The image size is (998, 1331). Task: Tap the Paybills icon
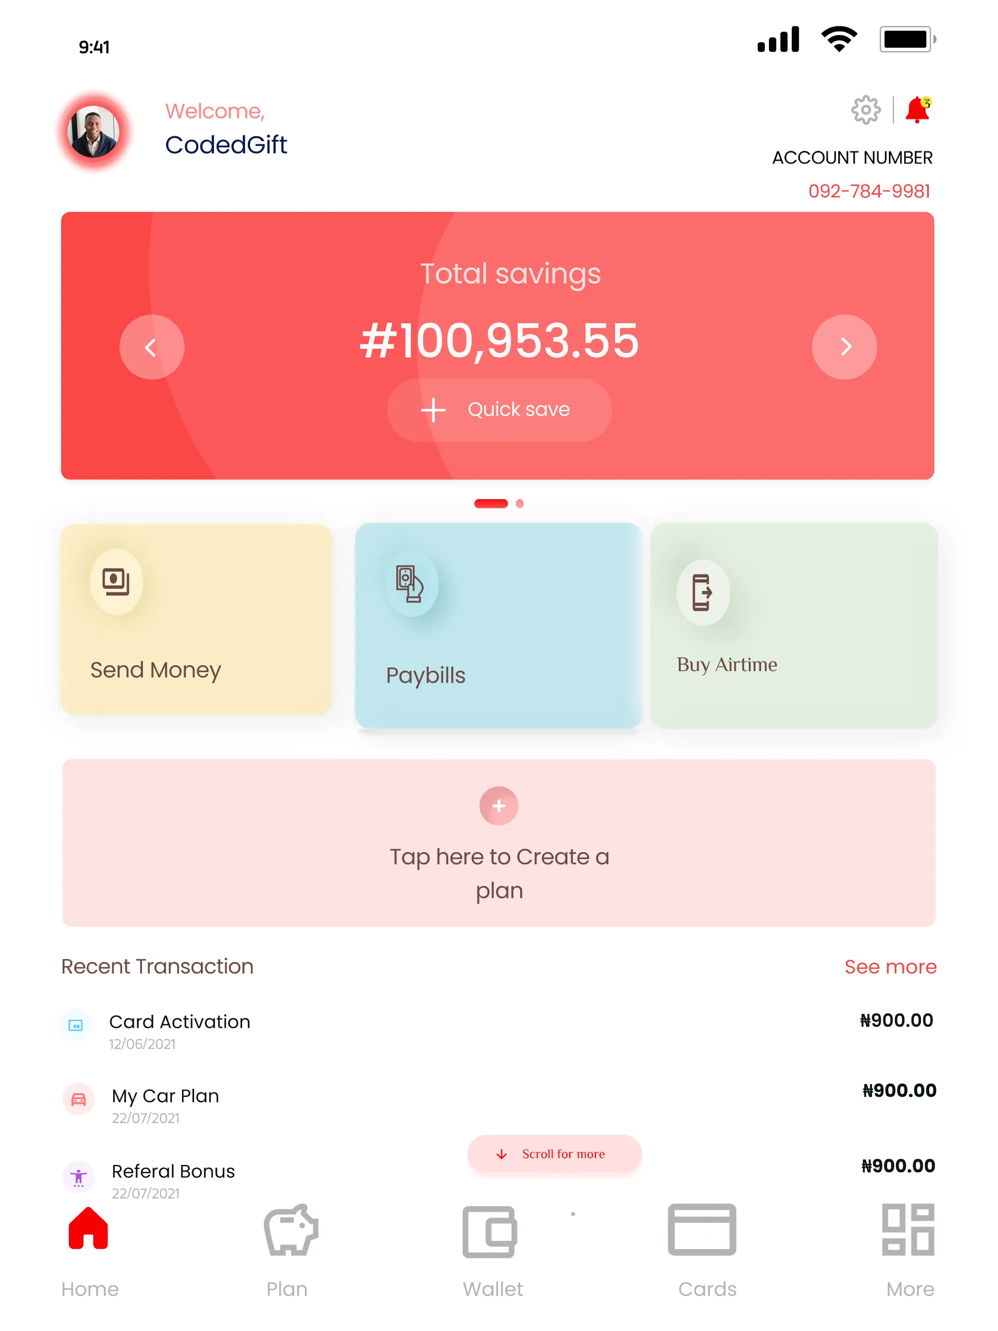(x=409, y=584)
